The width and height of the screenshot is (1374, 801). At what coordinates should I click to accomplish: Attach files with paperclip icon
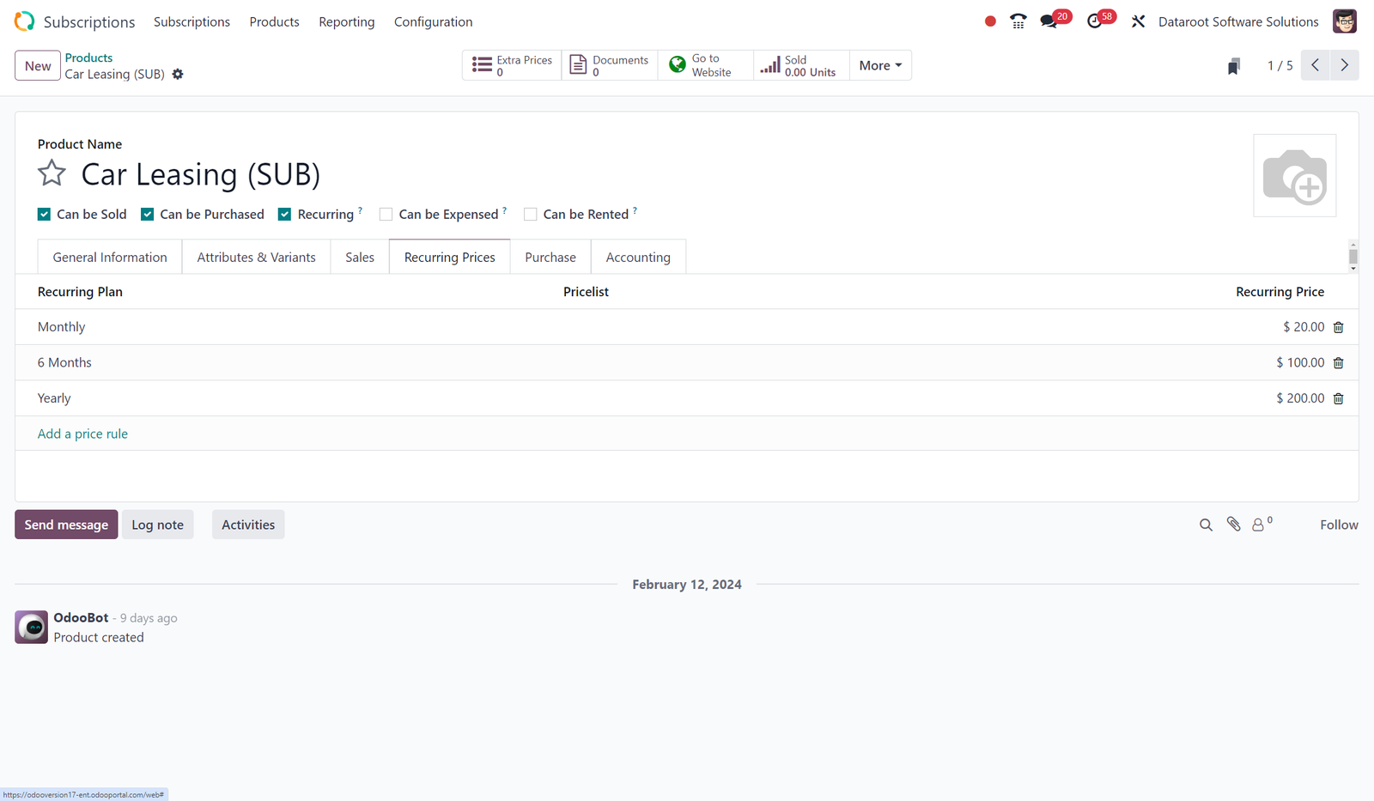click(1234, 525)
